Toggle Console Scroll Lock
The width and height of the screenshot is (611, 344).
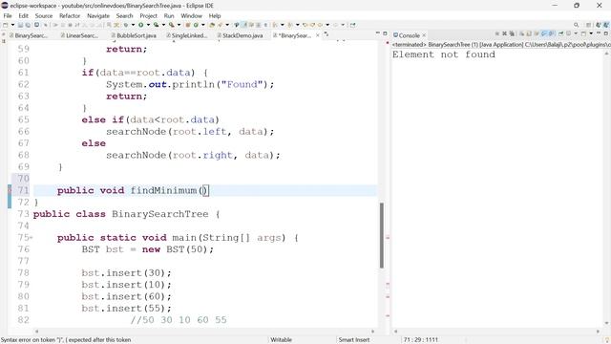coord(529,33)
